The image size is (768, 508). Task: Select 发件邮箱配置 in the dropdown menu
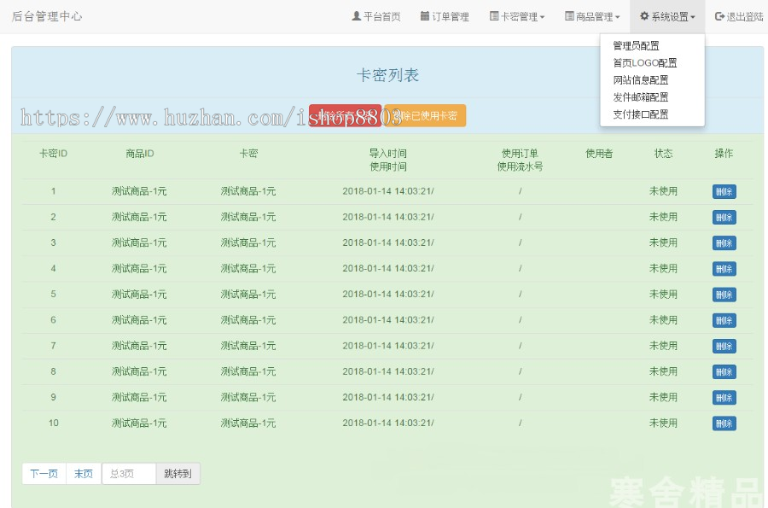point(641,97)
